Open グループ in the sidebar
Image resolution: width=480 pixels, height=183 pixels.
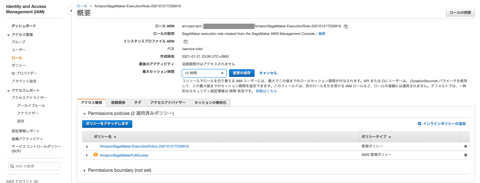coord(18,42)
